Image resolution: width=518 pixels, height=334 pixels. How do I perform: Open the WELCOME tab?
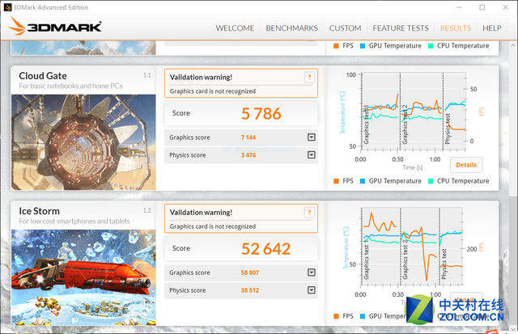[235, 28]
